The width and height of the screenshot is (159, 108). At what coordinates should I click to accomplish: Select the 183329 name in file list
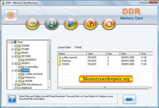66,64
